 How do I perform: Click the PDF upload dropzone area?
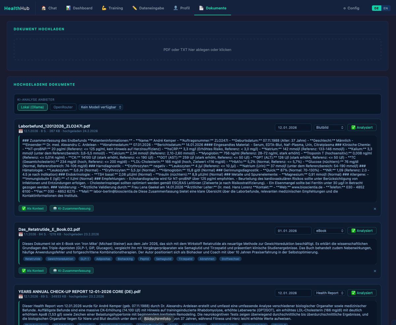tap(198, 50)
